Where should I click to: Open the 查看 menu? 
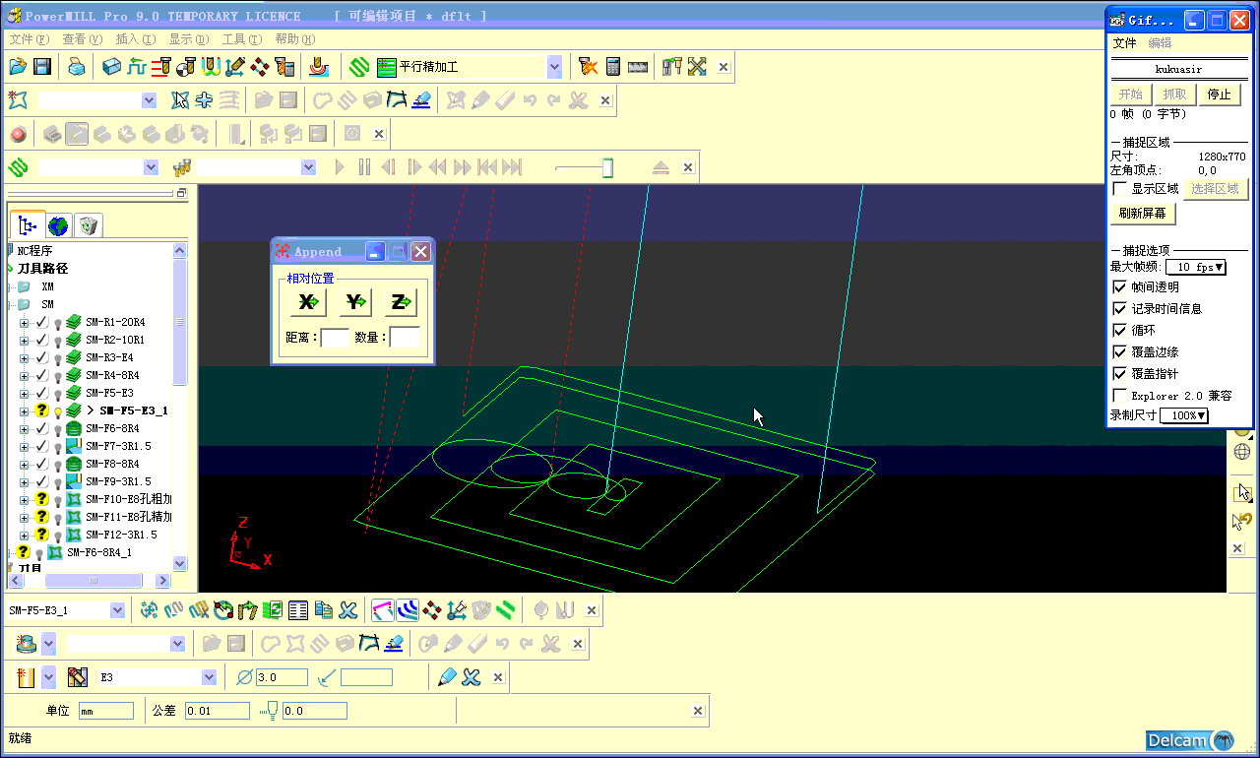[x=82, y=39]
